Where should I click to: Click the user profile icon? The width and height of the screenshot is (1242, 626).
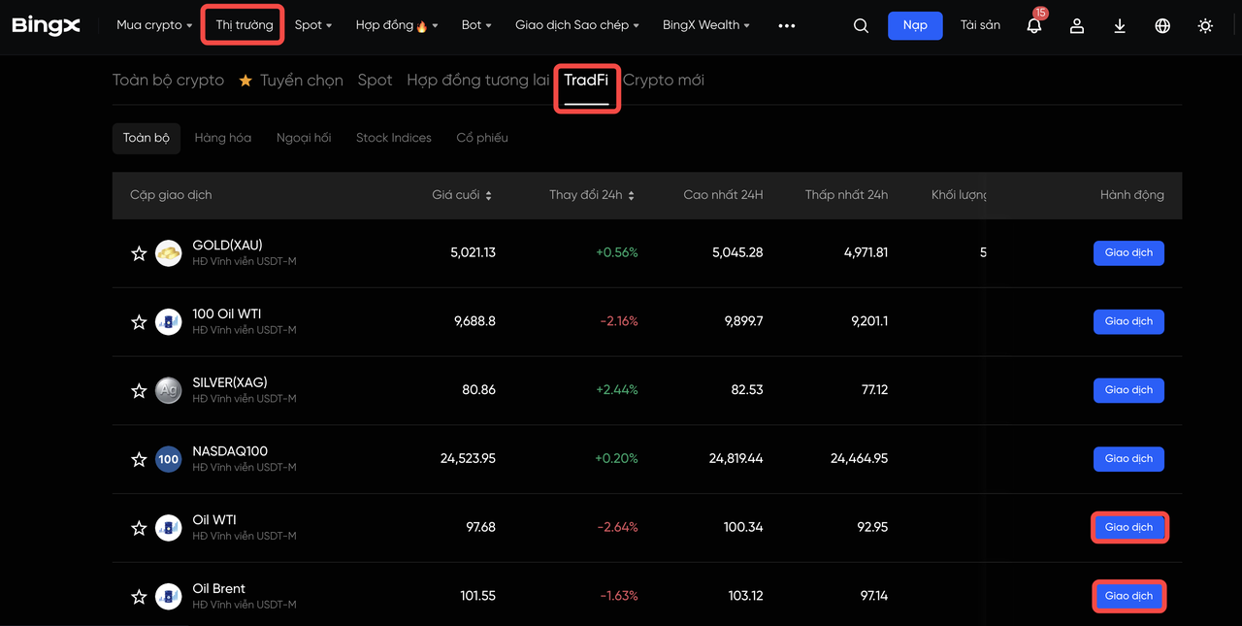(x=1077, y=26)
